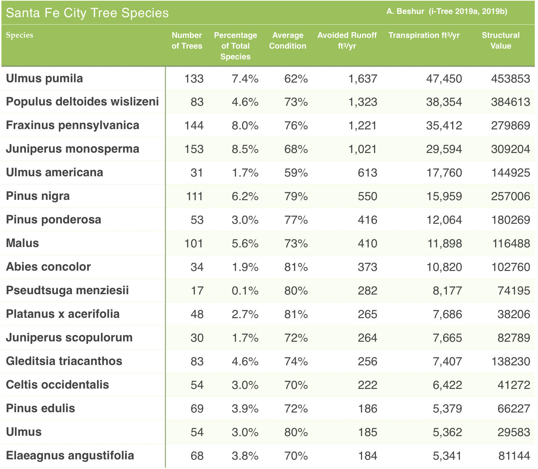
Task: Click Platanus x acerifolia runoff value 265
Action: pyautogui.click(x=367, y=314)
